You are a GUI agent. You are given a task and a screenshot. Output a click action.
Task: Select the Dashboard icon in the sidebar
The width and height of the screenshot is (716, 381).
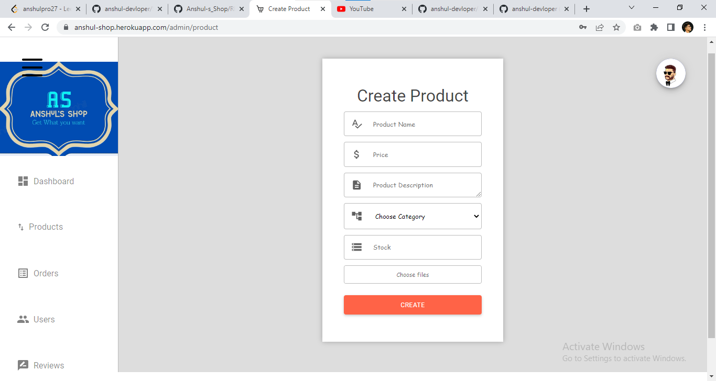coord(23,181)
